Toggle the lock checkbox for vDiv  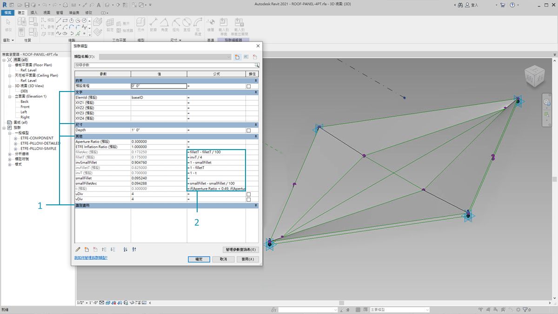point(248,199)
